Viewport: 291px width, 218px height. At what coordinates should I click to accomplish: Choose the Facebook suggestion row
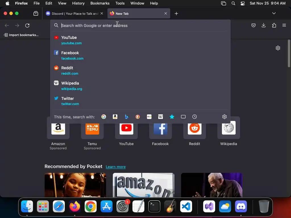tap(140, 55)
